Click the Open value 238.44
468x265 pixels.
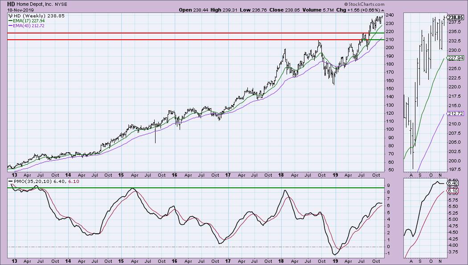coord(201,10)
